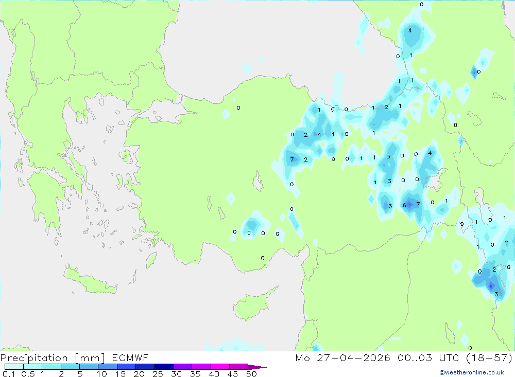Click the '00..03 UTC' time range
The height and width of the screenshot is (377, 515).
[428, 357]
